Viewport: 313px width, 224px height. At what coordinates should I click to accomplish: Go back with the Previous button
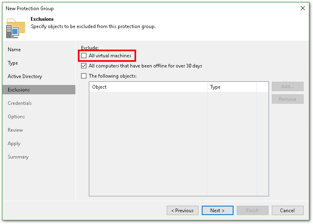click(x=182, y=211)
